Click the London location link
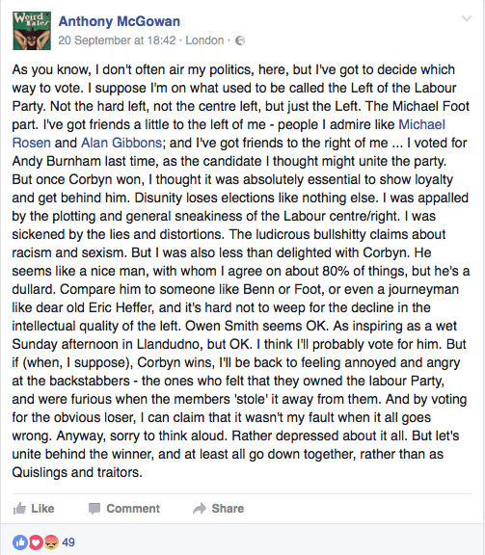 tap(204, 40)
